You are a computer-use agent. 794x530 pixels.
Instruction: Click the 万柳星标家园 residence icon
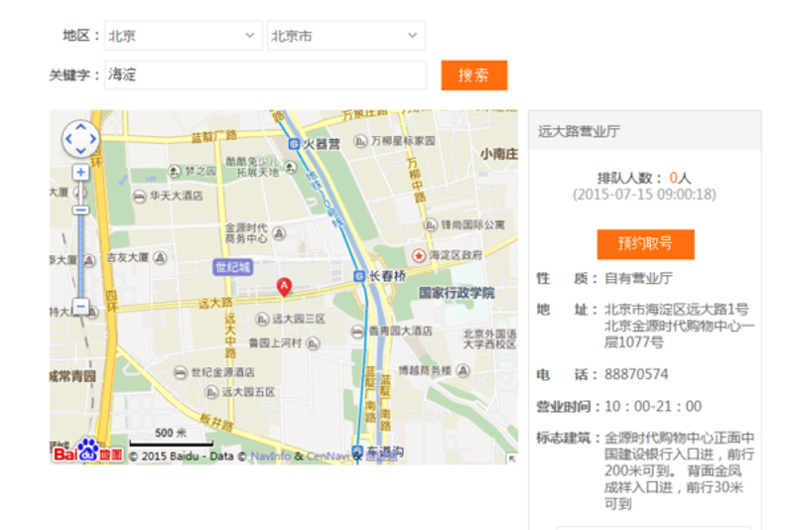[360, 141]
